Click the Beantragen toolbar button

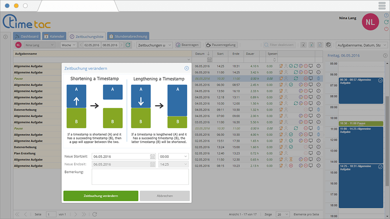(x=187, y=45)
